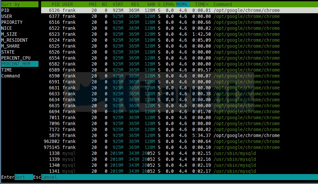Select process row with PID 6590
Image resolution: width=318 pixels, height=184 pixels.
pyautogui.click(x=179, y=76)
